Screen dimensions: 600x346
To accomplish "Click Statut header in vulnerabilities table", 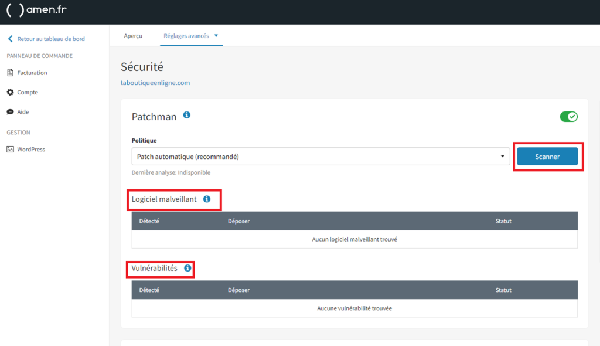I will 503,290.
